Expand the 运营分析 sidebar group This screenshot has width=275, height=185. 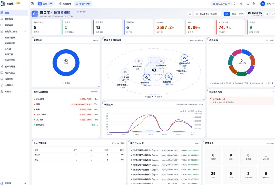click(14, 79)
